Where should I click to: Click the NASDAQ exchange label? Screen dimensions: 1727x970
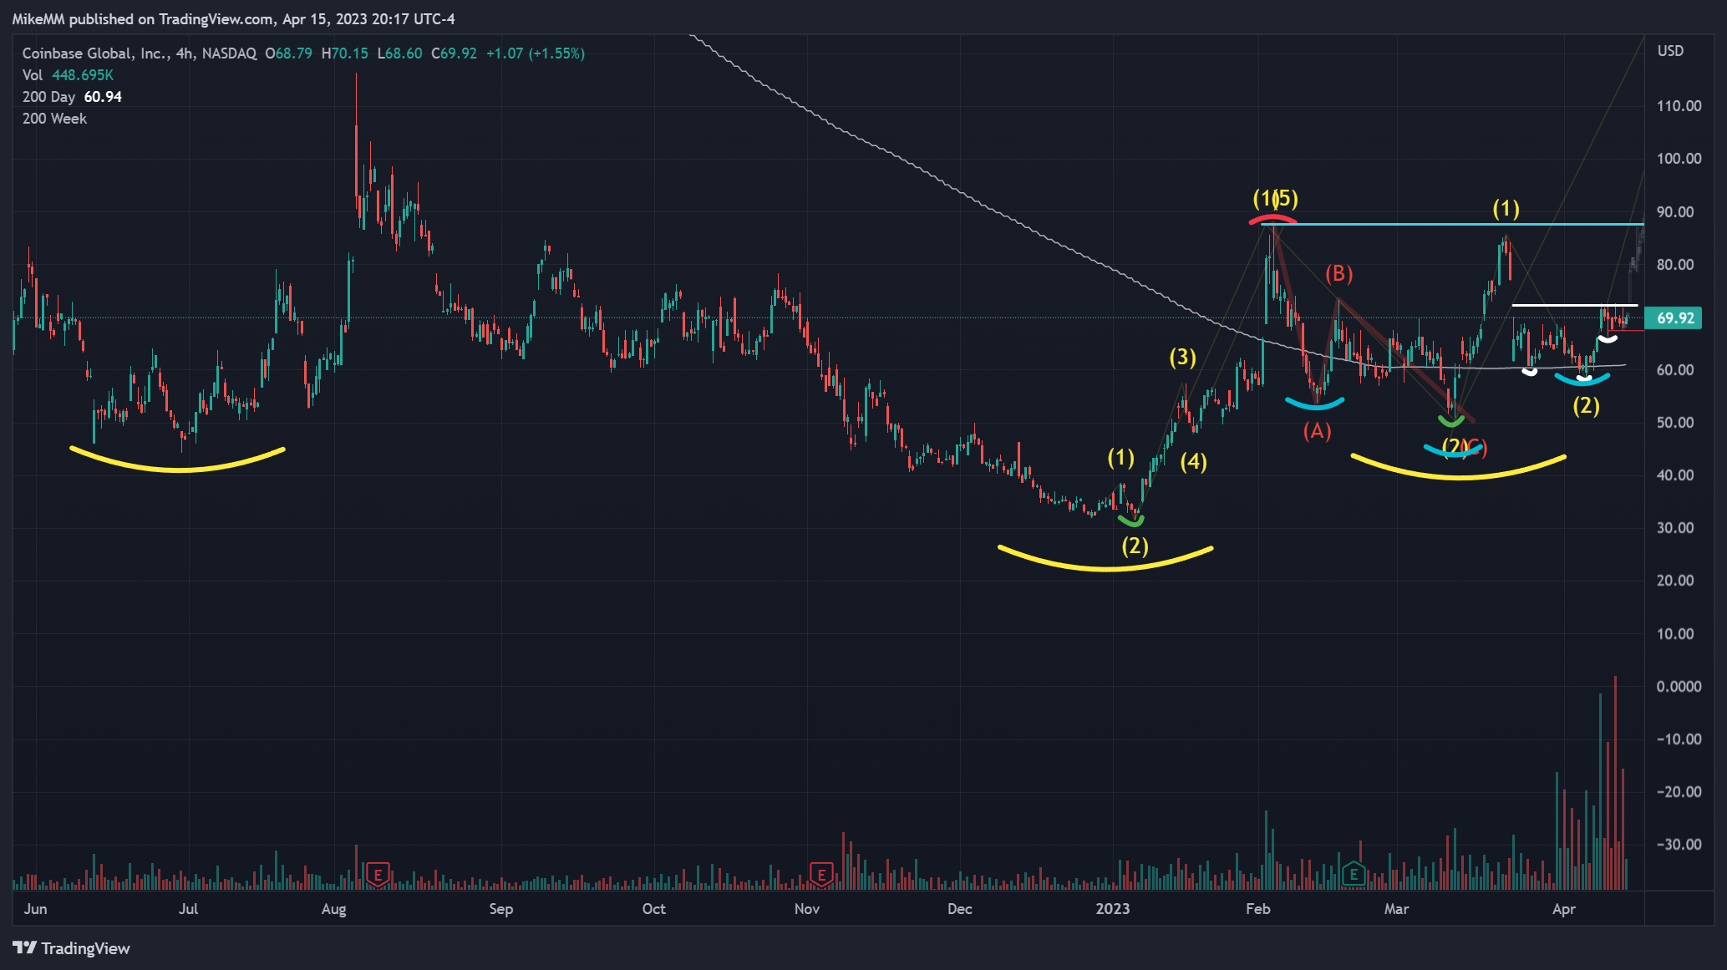pos(229,53)
